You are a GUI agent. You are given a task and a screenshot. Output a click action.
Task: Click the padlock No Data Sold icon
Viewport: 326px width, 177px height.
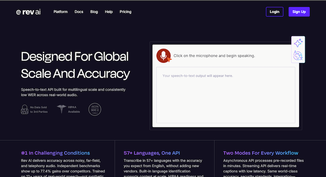[x=25, y=109]
